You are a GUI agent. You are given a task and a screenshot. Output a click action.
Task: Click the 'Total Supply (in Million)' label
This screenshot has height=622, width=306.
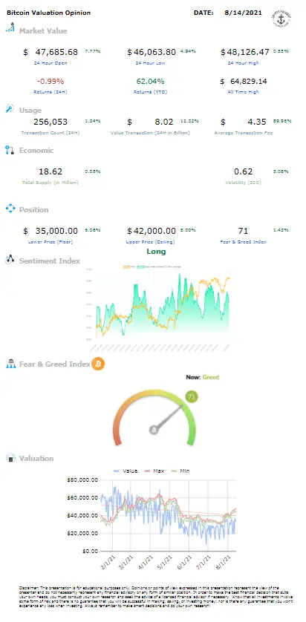(50, 183)
